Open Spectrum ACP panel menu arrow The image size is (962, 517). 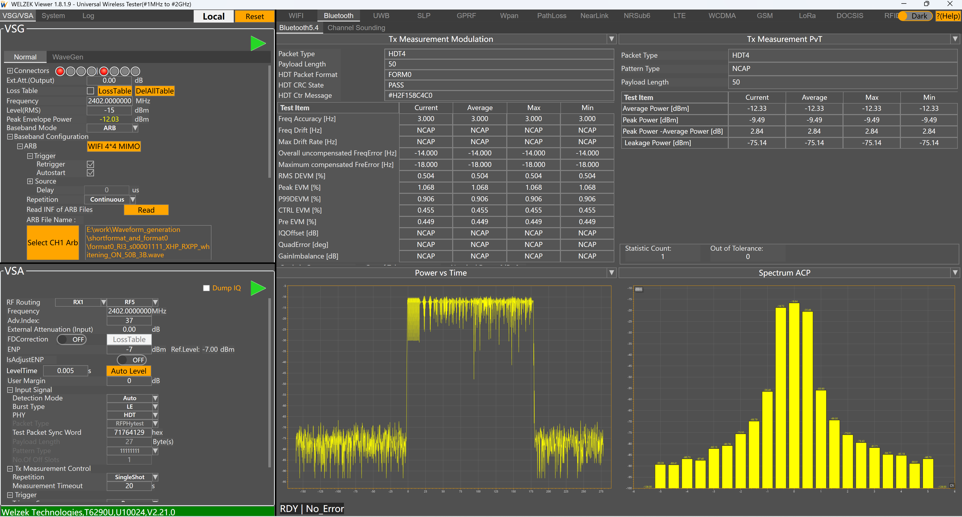pyautogui.click(x=955, y=273)
